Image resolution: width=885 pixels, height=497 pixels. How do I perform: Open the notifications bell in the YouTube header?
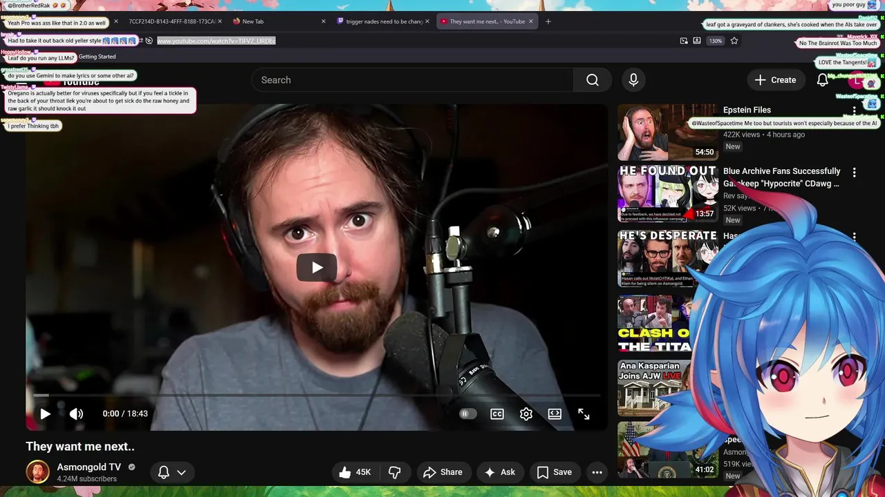823,80
